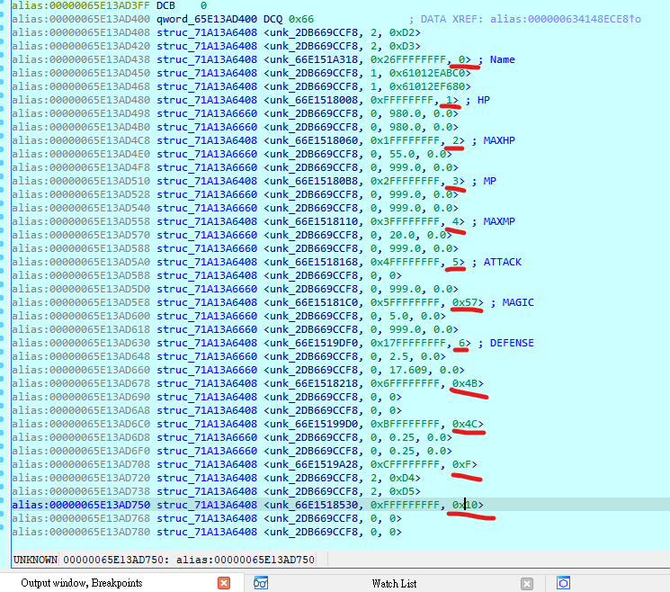Click address alias:00000065E13AD6F0
The width and height of the screenshot is (670, 592).
click(81, 451)
